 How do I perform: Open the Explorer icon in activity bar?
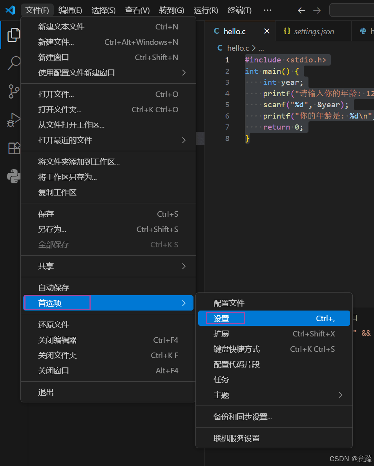[13, 35]
